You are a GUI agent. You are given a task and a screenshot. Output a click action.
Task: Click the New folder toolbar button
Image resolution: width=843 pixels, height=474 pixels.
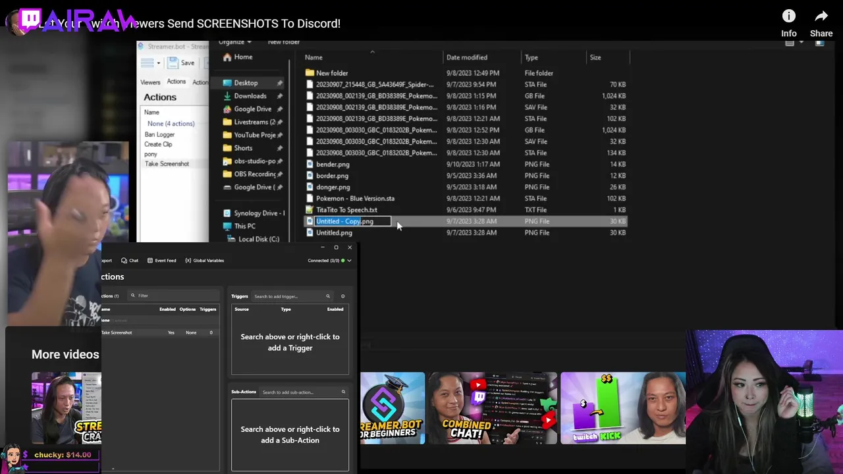pyautogui.click(x=283, y=42)
